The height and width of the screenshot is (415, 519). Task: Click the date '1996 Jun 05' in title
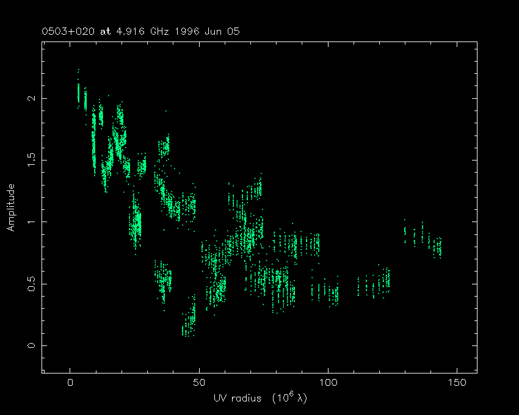[208, 31]
